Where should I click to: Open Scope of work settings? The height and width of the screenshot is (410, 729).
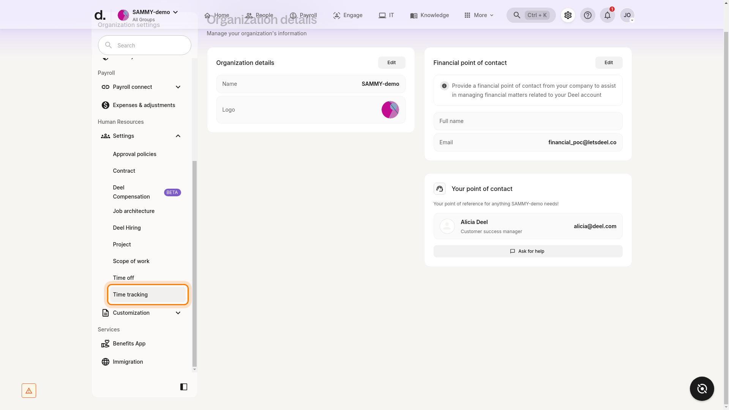point(131,261)
